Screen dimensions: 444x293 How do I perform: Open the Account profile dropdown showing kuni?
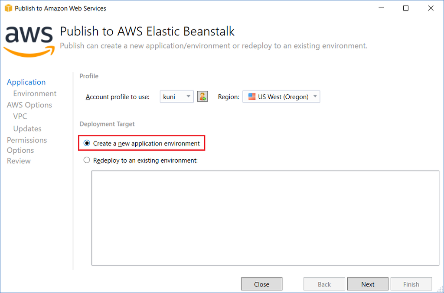[x=177, y=97]
